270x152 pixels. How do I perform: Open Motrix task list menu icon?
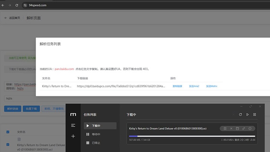[73, 125]
